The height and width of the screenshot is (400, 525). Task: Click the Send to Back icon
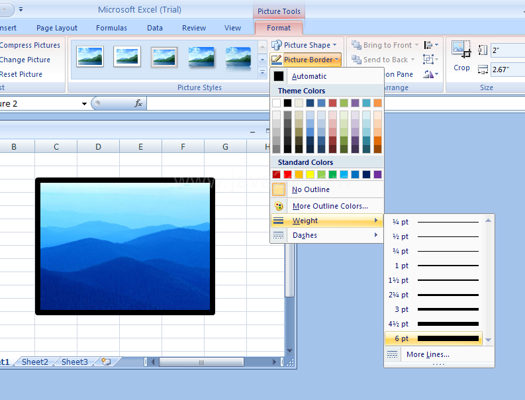click(x=356, y=60)
